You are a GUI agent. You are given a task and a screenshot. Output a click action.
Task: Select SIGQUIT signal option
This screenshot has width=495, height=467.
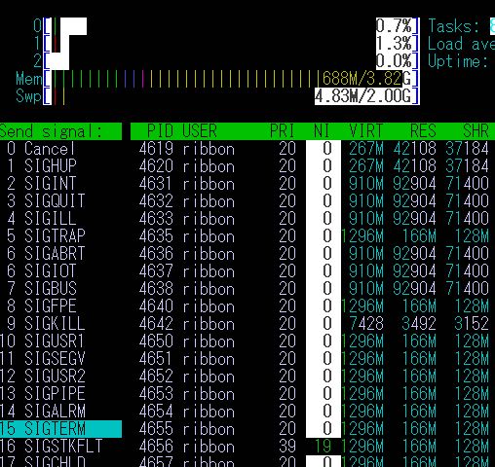[60, 201]
